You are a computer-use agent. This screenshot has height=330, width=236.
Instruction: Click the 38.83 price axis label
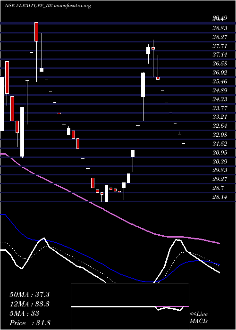tap(220, 28)
